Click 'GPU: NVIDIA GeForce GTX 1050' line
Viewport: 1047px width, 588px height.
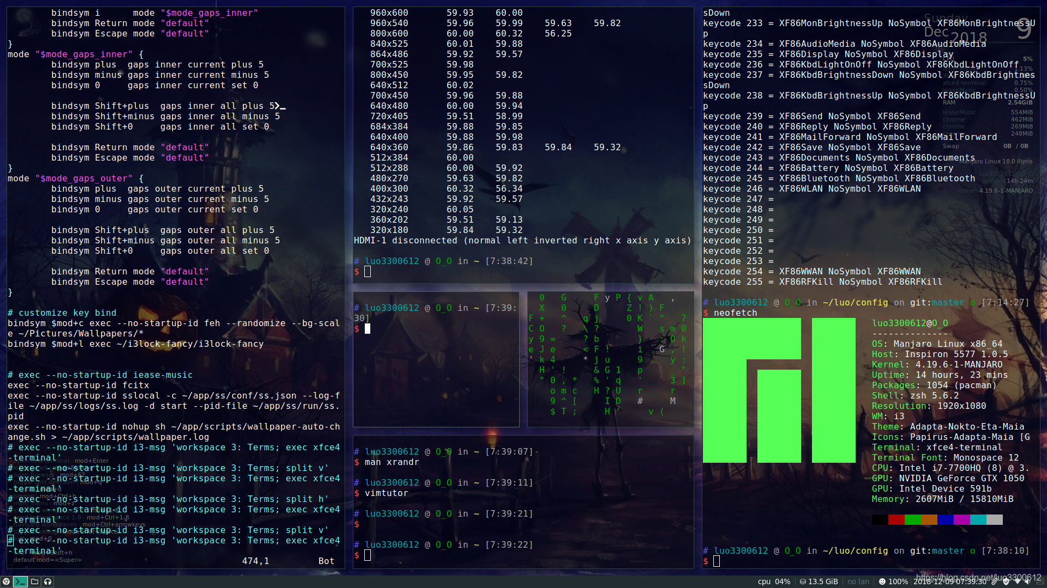(x=948, y=479)
